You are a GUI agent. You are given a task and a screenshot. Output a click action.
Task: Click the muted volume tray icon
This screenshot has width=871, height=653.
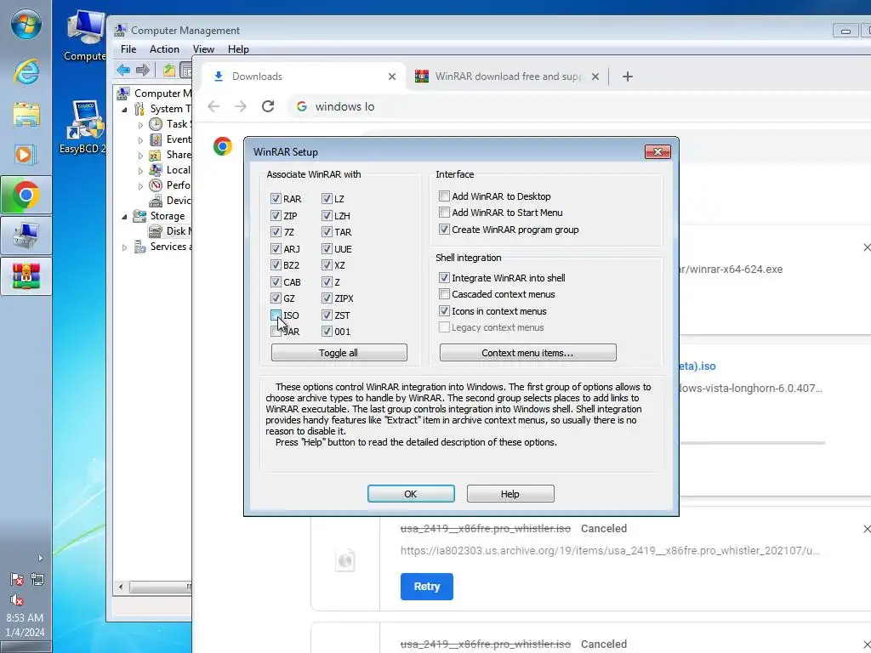click(x=17, y=599)
